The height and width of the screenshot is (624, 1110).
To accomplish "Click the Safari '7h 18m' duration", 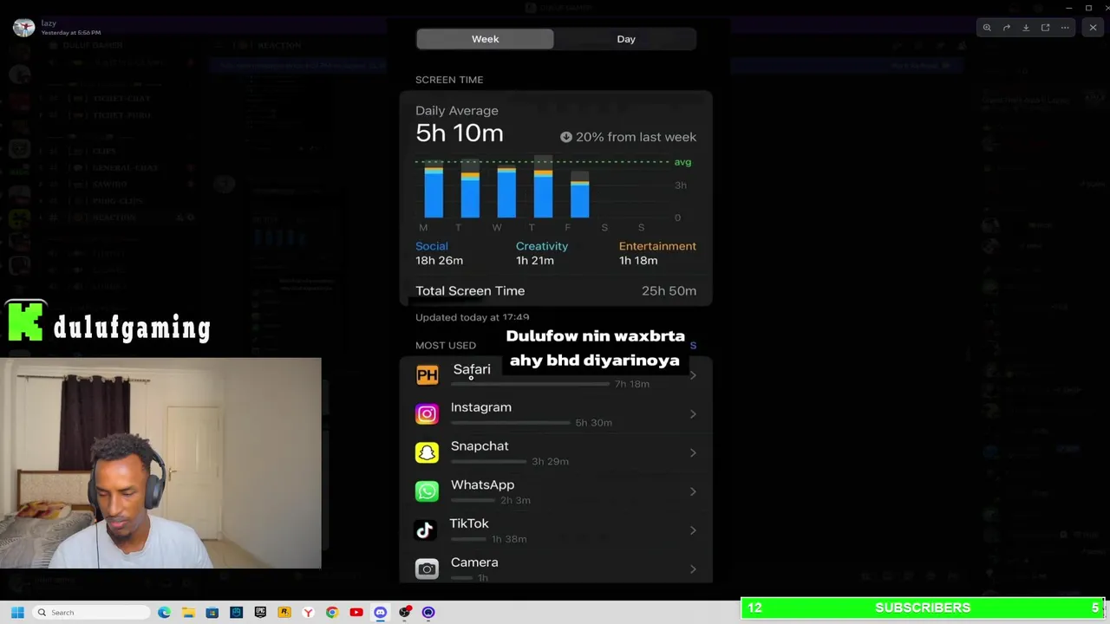I will click(x=632, y=384).
